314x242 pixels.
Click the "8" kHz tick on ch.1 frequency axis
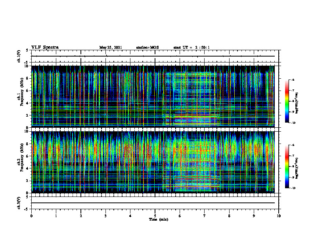pos(28,78)
